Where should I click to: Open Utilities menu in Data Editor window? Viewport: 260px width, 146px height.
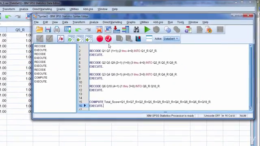[x=74, y=9]
